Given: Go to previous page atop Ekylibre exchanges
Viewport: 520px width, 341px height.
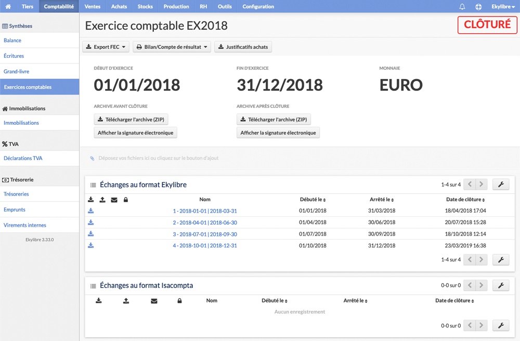Looking at the screenshot, I should [470, 184].
